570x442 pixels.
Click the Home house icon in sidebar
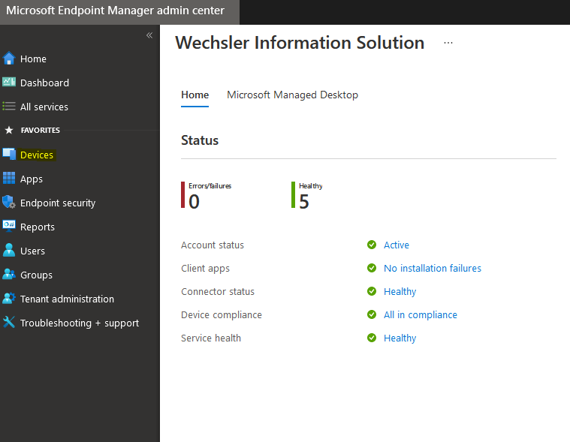[9, 59]
